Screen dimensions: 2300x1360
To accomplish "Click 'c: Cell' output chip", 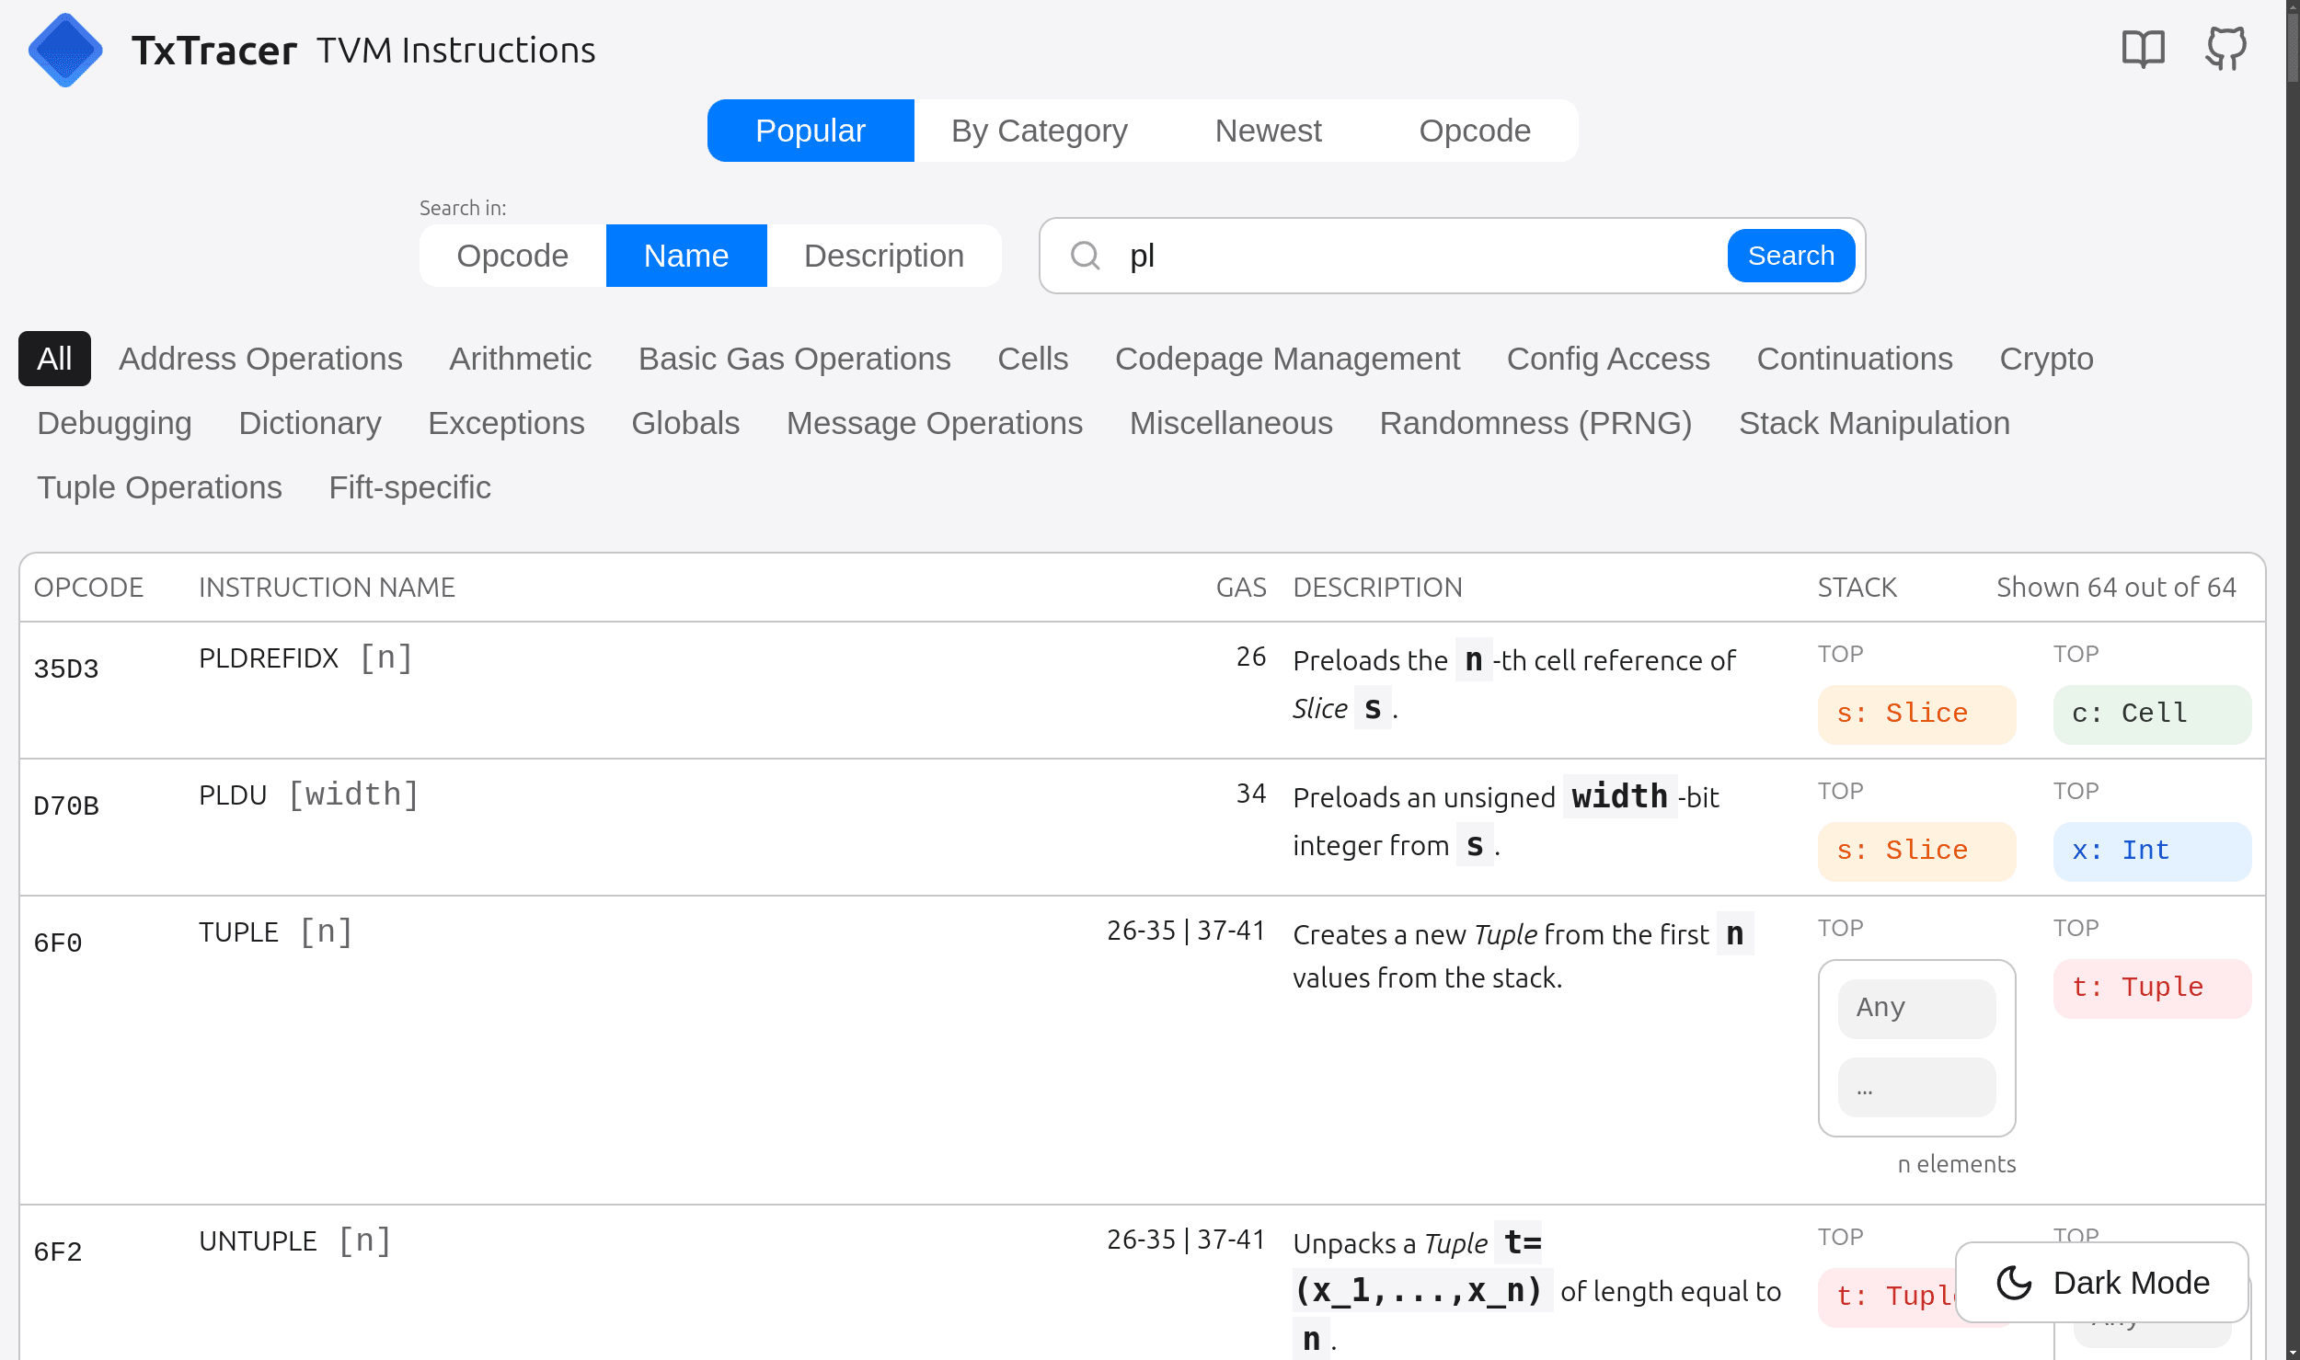I will [2152, 714].
